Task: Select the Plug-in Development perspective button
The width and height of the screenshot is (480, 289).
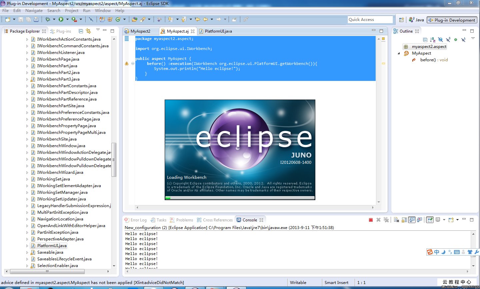Action: point(452,20)
